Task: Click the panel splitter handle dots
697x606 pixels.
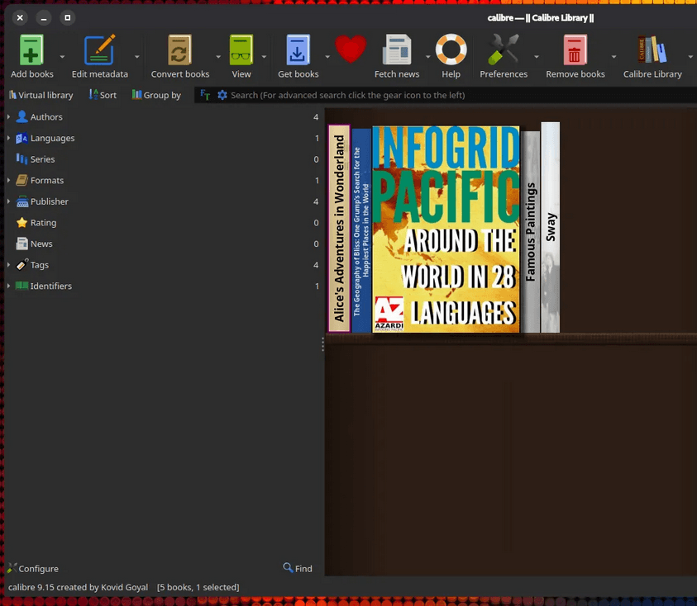Action: pyautogui.click(x=322, y=344)
